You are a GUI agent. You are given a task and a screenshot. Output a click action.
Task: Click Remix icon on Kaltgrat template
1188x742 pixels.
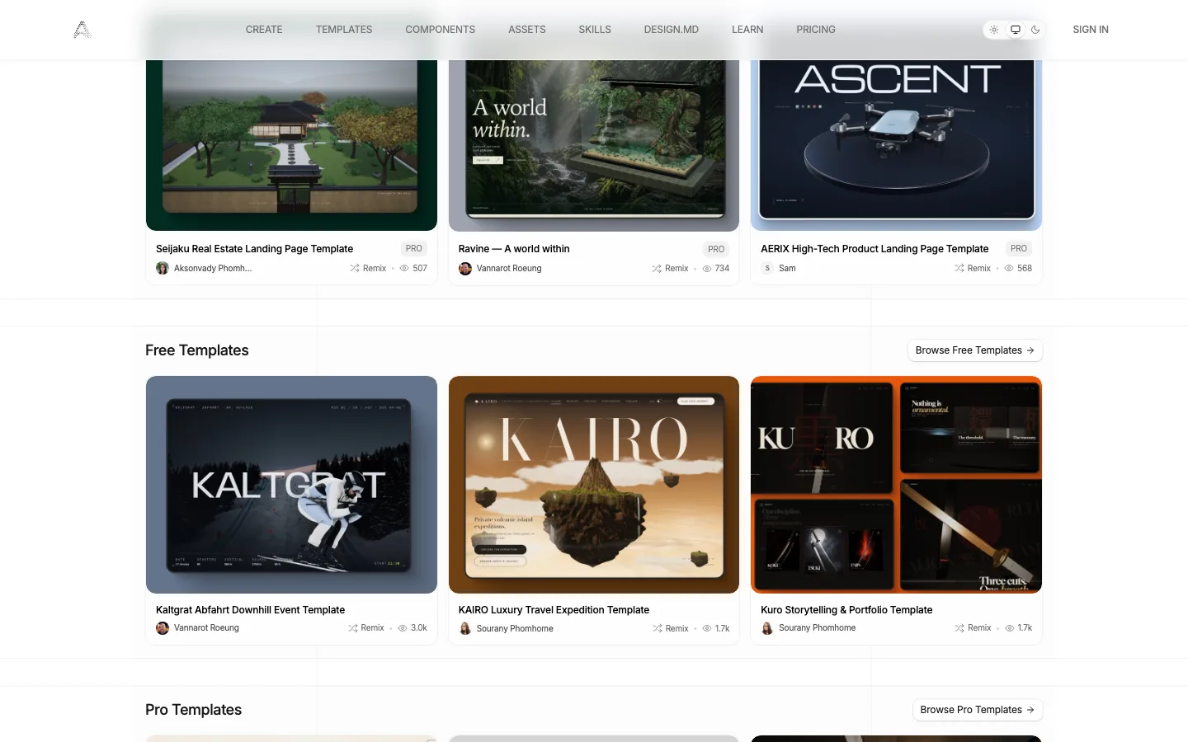click(x=353, y=628)
